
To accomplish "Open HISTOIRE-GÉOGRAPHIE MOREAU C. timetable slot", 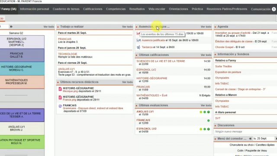I will tap(22, 68).
